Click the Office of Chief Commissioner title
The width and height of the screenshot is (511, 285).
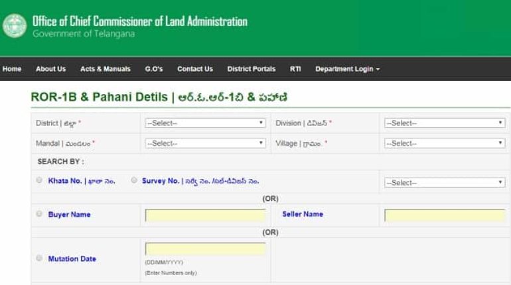click(140, 21)
